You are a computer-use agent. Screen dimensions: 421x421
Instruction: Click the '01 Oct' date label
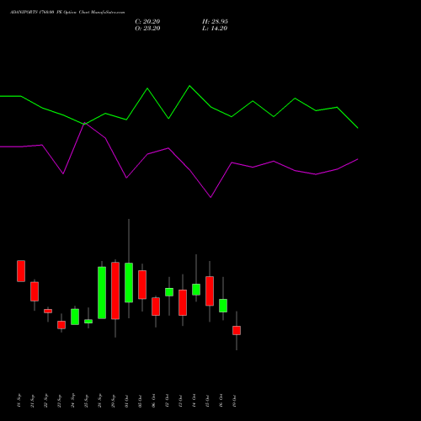click(x=126, y=401)
